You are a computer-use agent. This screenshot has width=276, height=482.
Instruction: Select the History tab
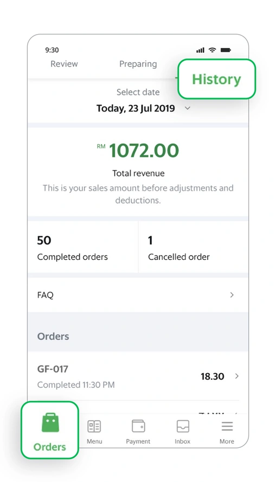point(216,79)
